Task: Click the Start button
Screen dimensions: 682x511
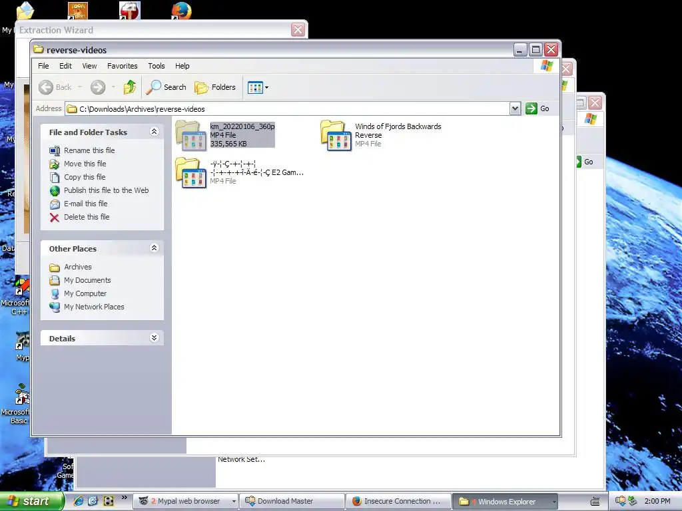Action: tap(32, 501)
